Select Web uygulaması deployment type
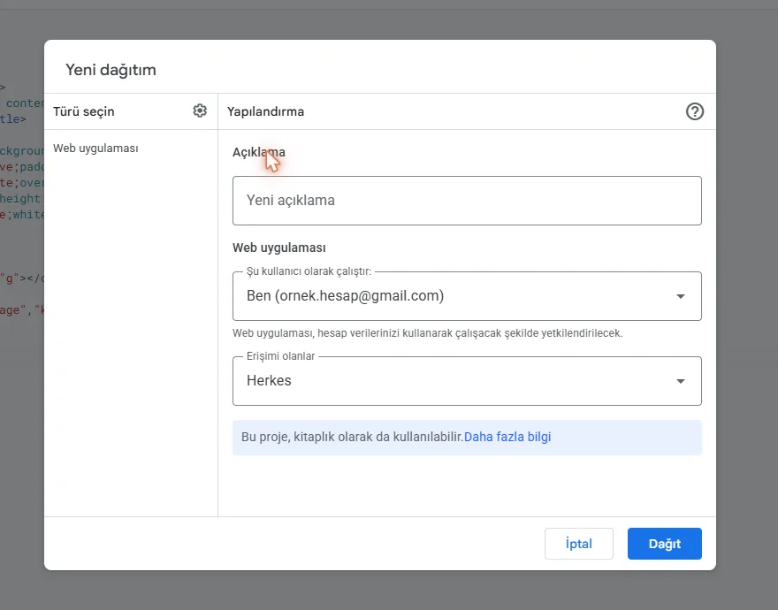Image resolution: width=778 pixels, height=610 pixels. click(95, 149)
